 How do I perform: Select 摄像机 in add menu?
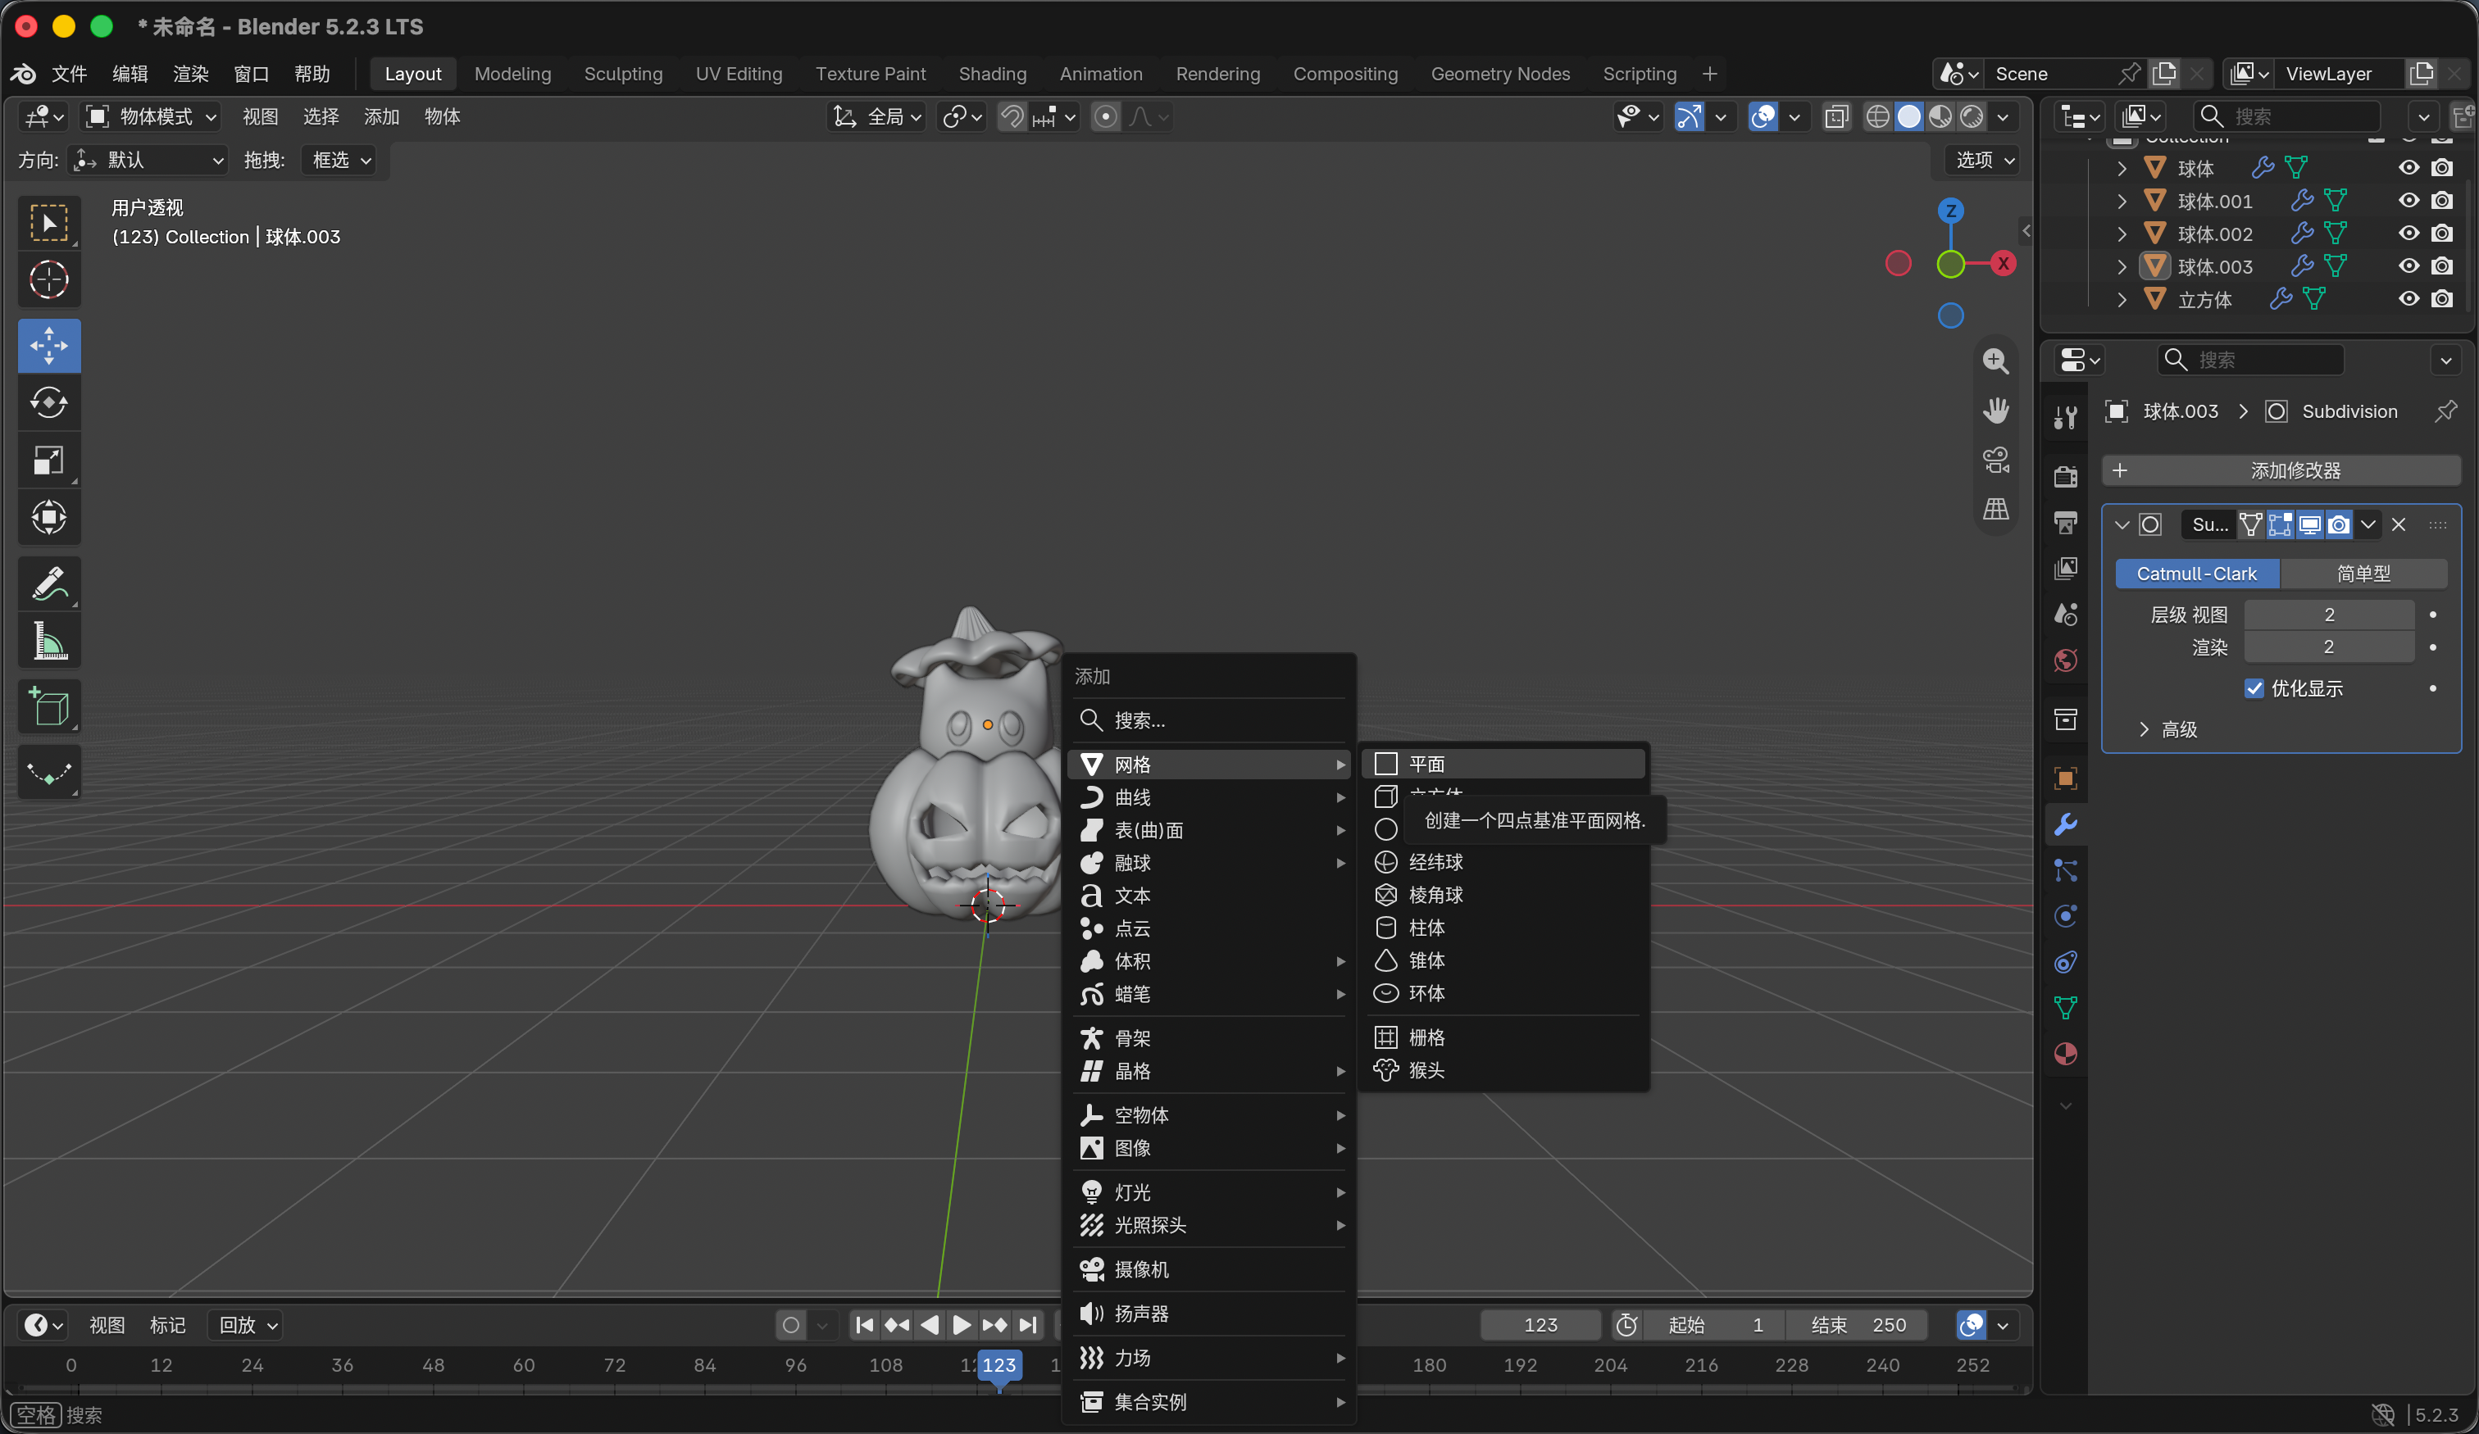point(1210,1268)
